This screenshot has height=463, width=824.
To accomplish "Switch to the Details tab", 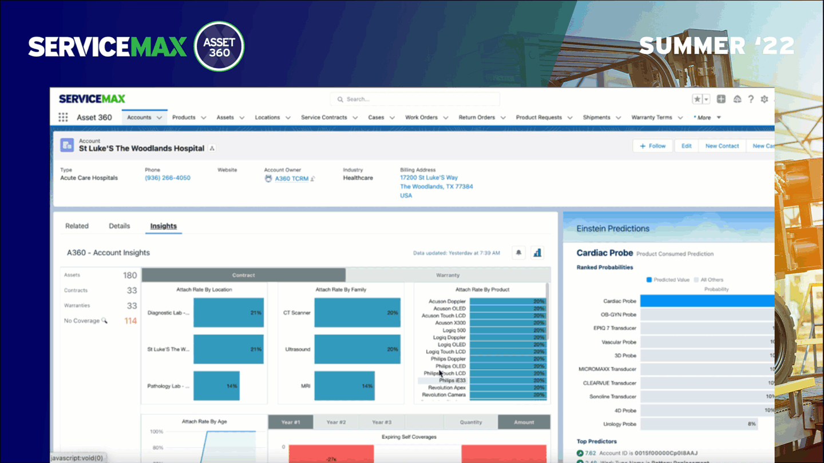I will click(119, 226).
